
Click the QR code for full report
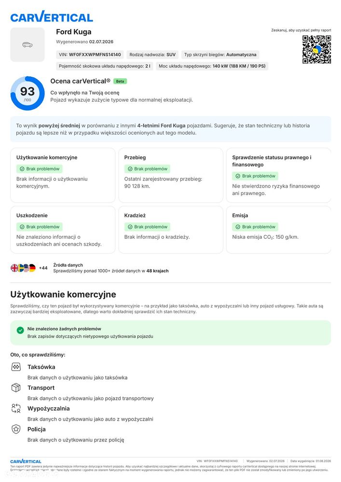316,50
